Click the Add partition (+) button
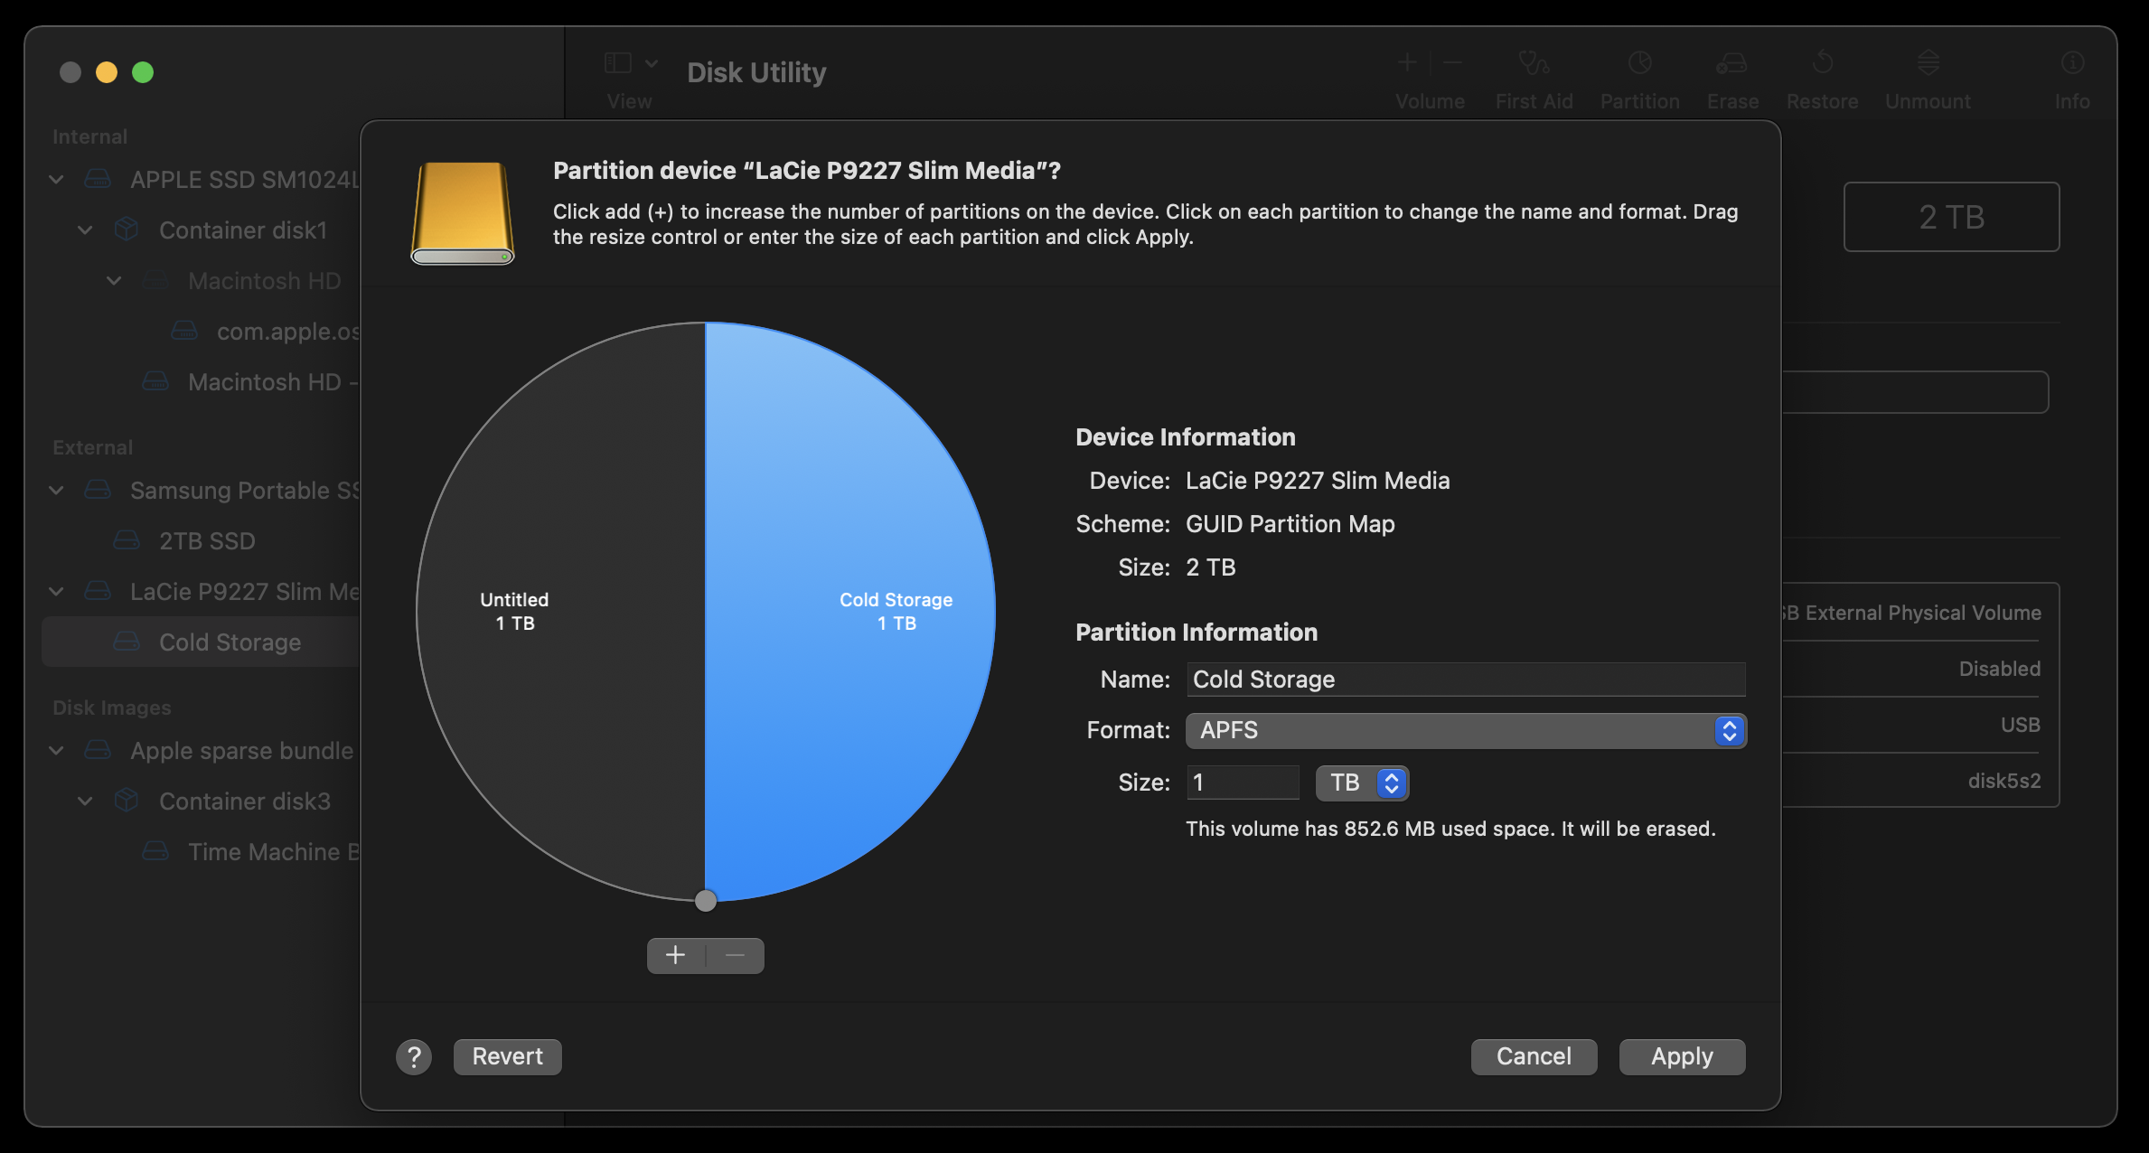The height and width of the screenshot is (1153, 2149). [x=675, y=952]
